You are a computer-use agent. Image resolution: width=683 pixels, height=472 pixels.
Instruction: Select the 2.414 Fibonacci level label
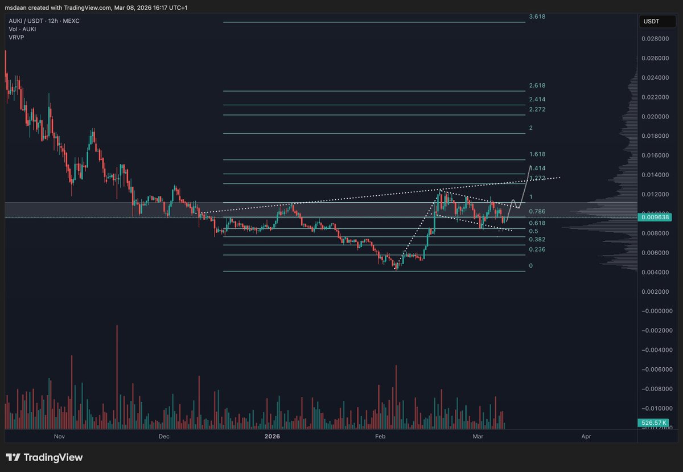[537, 99]
